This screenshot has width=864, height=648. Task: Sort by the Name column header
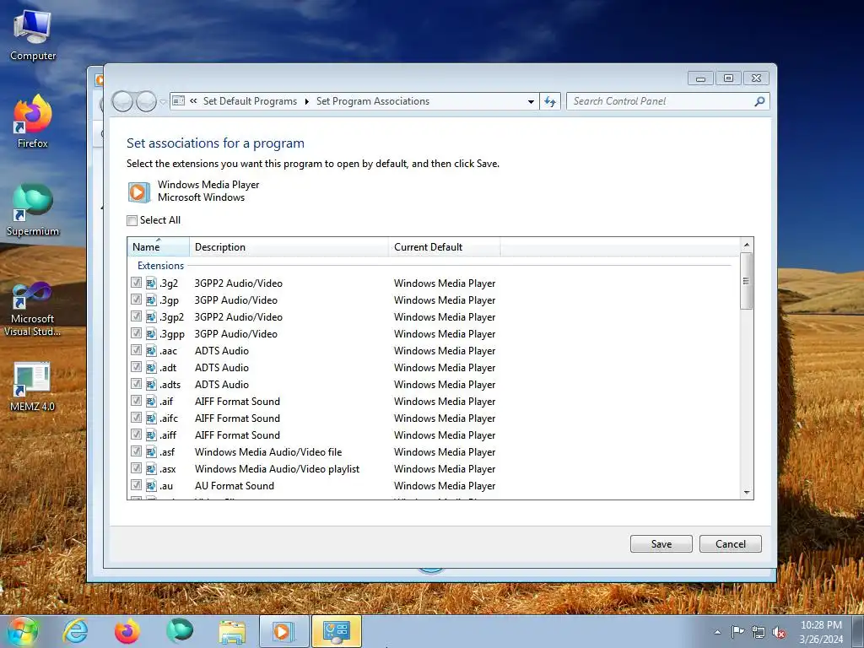coord(159,247)
